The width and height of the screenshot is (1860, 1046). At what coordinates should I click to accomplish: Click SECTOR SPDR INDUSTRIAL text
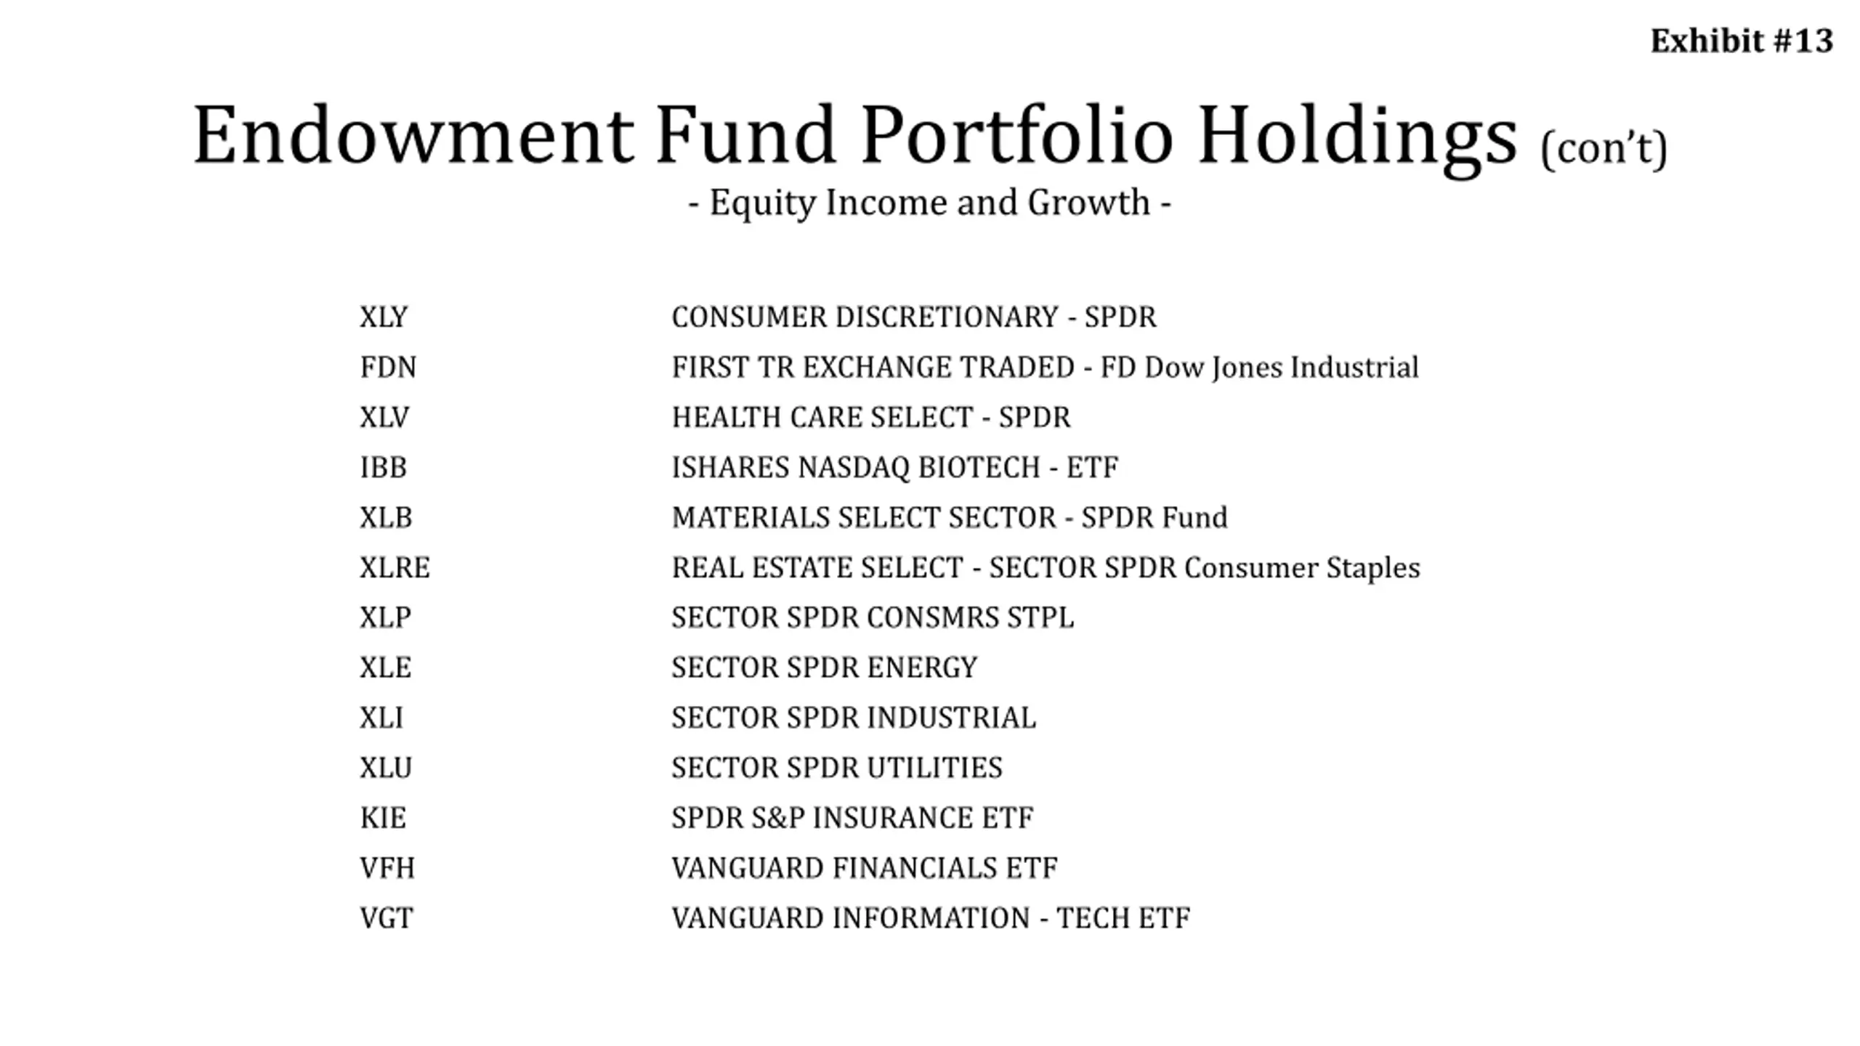click(854, 718)
